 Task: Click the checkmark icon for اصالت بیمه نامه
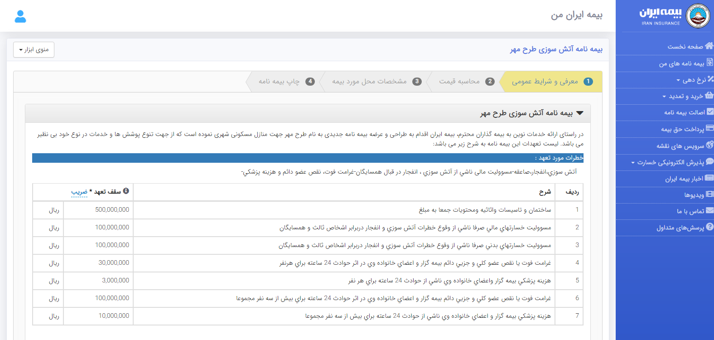[x=710, y=112]
